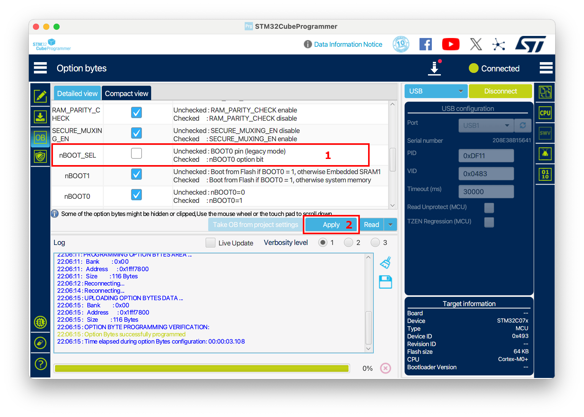584x417 pixels.
Task: Apply the option bytes changes
Action: tap(331, 224)
